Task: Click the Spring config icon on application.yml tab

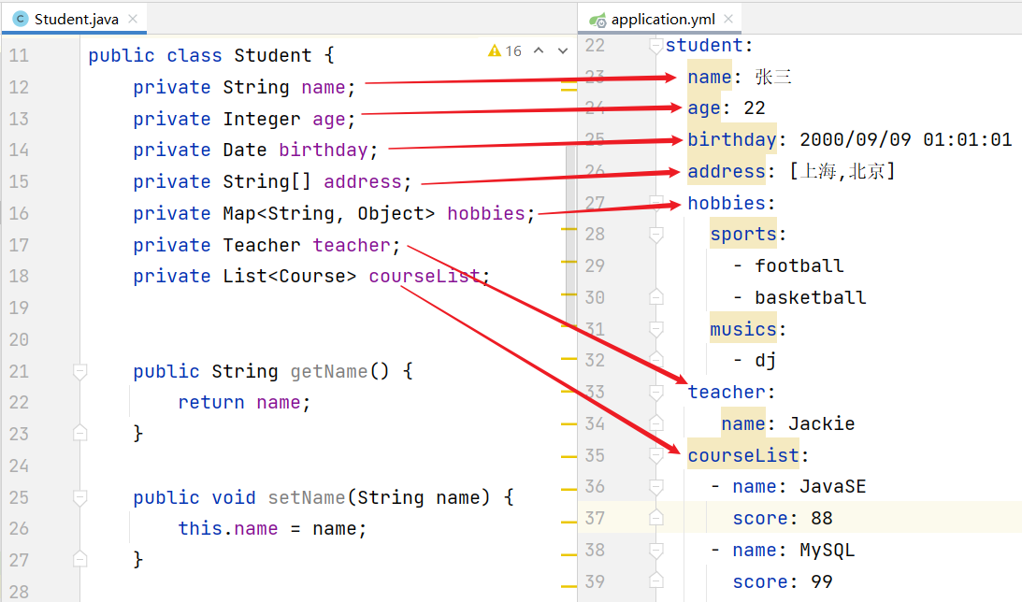Action: point(597,20)
